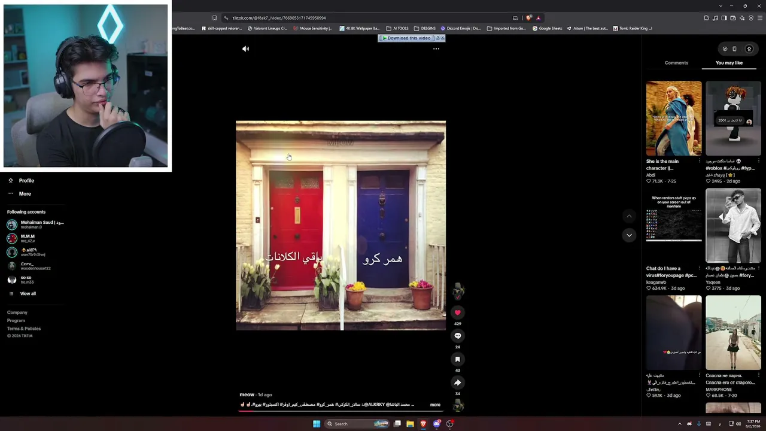Click the video progress bar
The image size is (766, 431).
coord(341,411)
